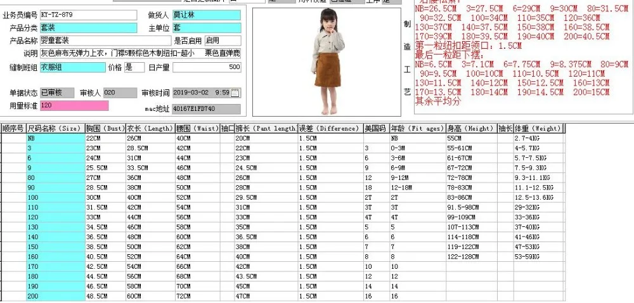The height and width of the screenshot is (303, 634).
Task: Click the 年龄 (Fit ages) column header
Action: point(418,129)
